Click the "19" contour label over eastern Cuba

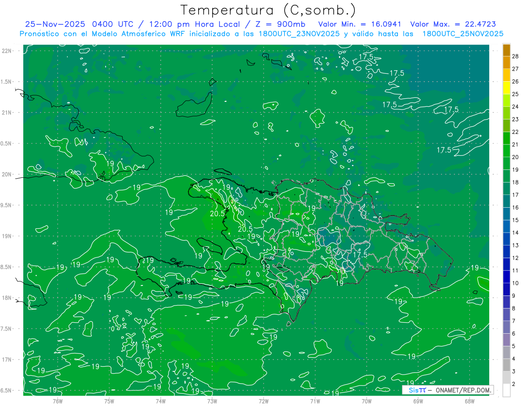(x=110, y=163)
